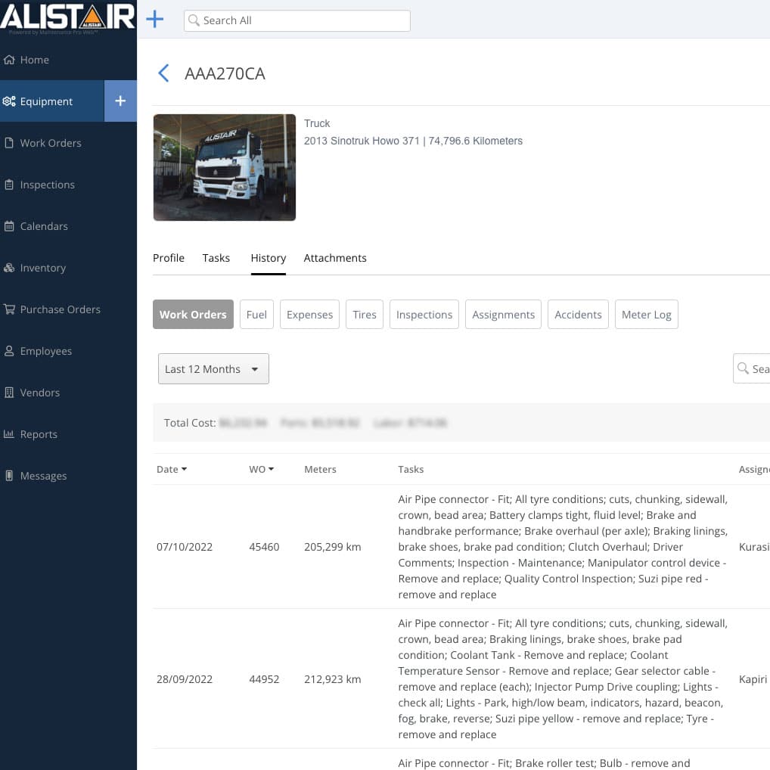
Task: Open Reports from the sidebar
Action: [x=39, y=434]
